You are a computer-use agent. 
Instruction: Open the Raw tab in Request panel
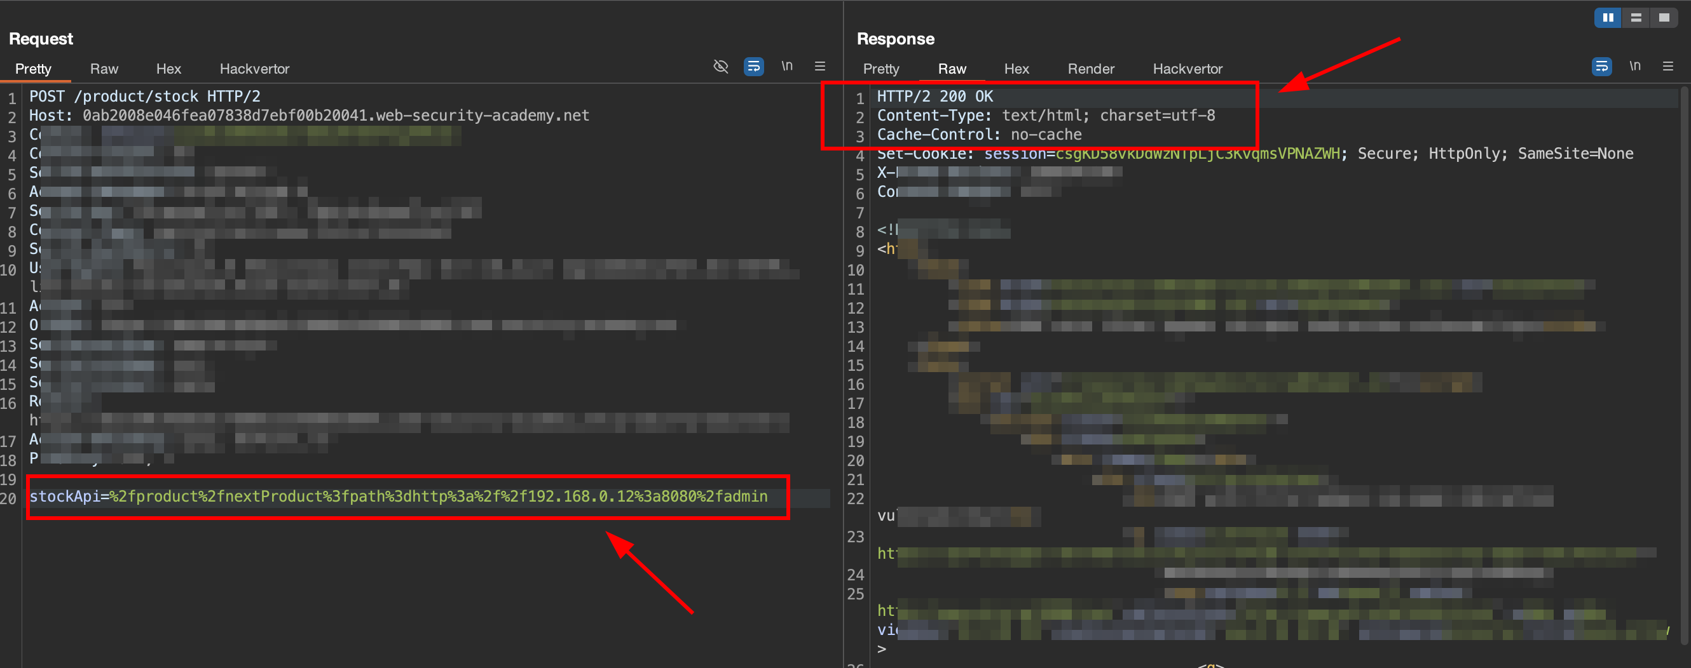(x=104, y=69)
